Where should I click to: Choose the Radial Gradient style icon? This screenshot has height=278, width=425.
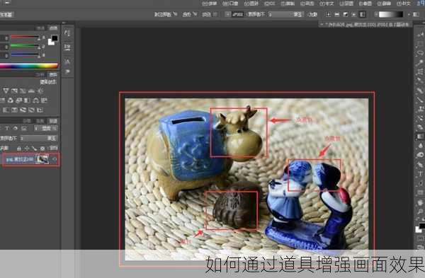click(x=353, y=14)
